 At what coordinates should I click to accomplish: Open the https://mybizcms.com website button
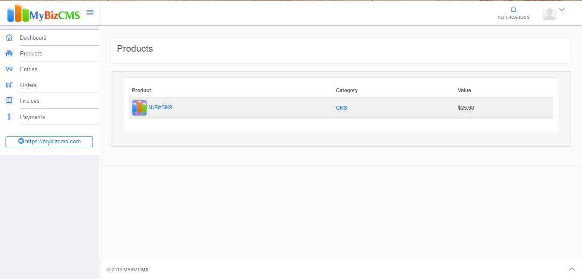click(49, 142)
